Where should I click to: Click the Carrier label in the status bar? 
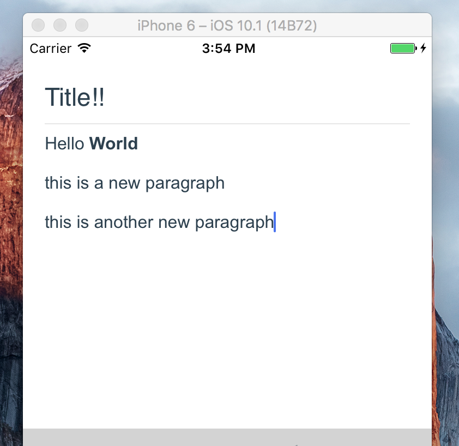click(x=51, y=49)
